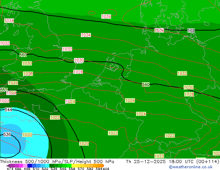Click the 1030 label overlapping the black contour
This screenshot has height=170, width=220.
(79, 60)
